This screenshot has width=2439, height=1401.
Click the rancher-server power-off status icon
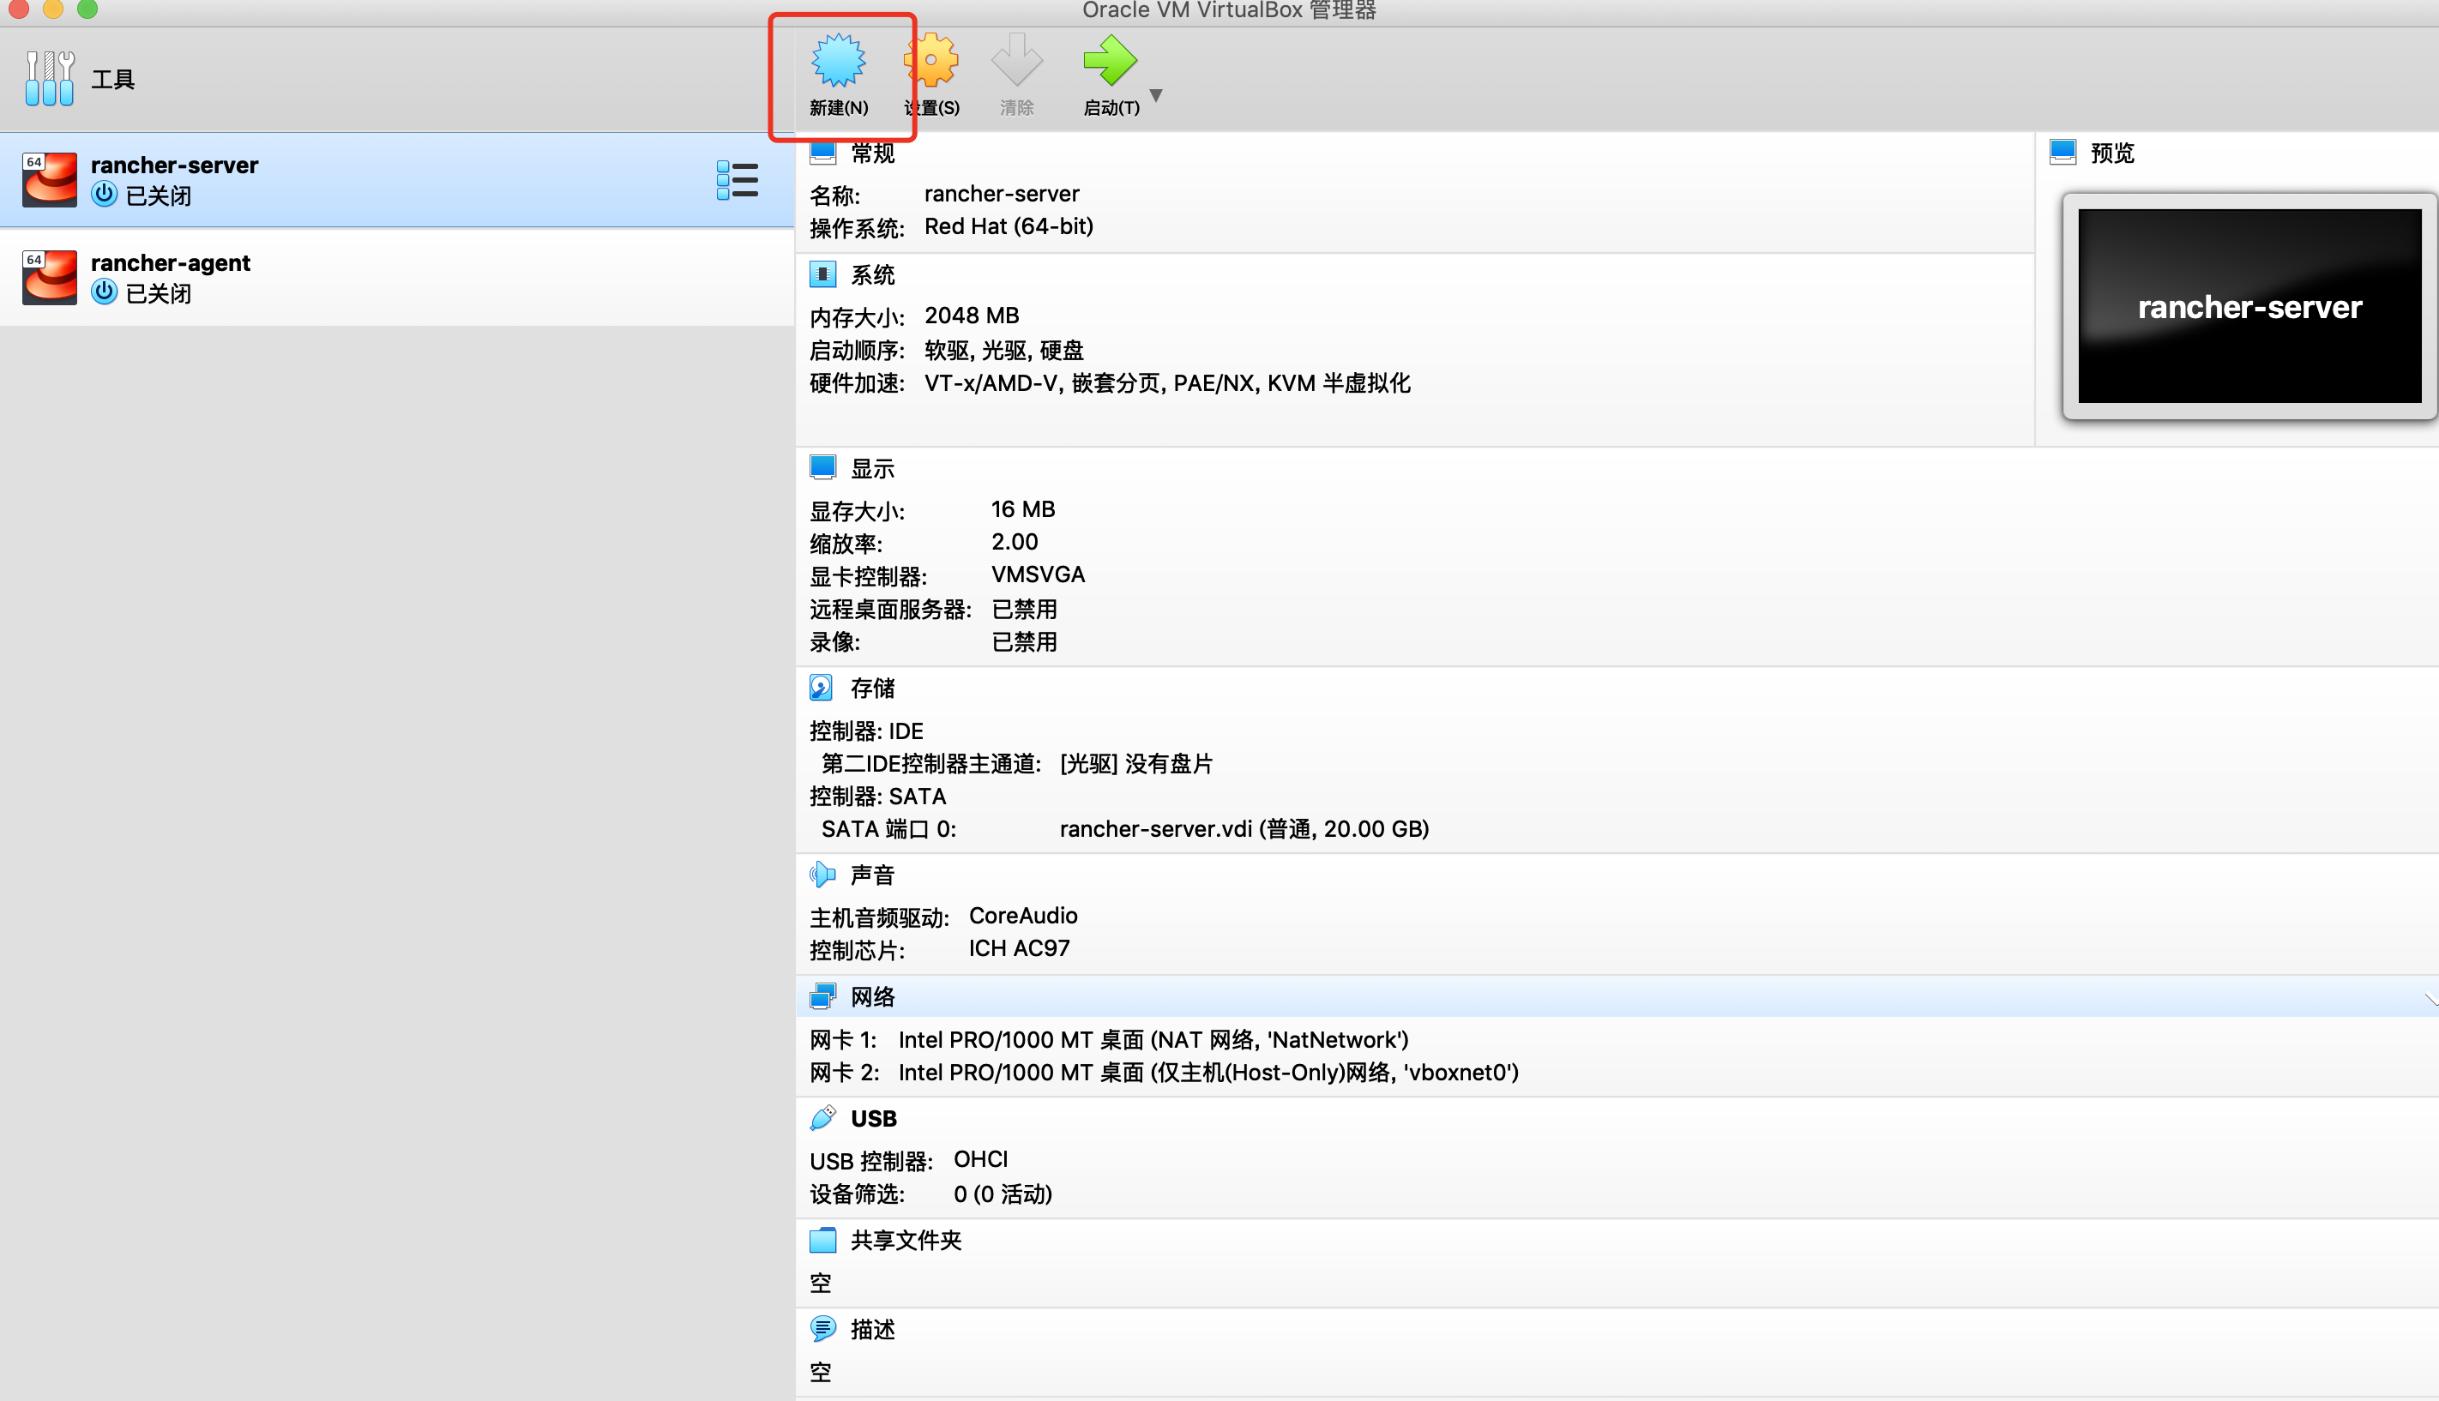[104, 195]
